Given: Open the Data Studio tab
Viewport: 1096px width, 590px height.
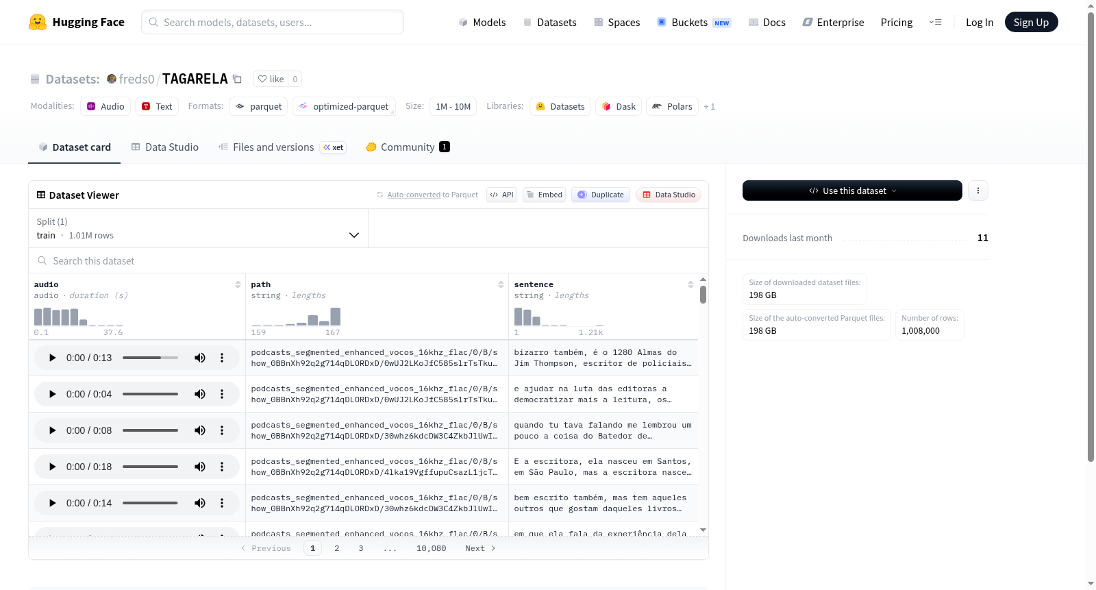Looking at the screenshot, I should [x=165, y=147].
